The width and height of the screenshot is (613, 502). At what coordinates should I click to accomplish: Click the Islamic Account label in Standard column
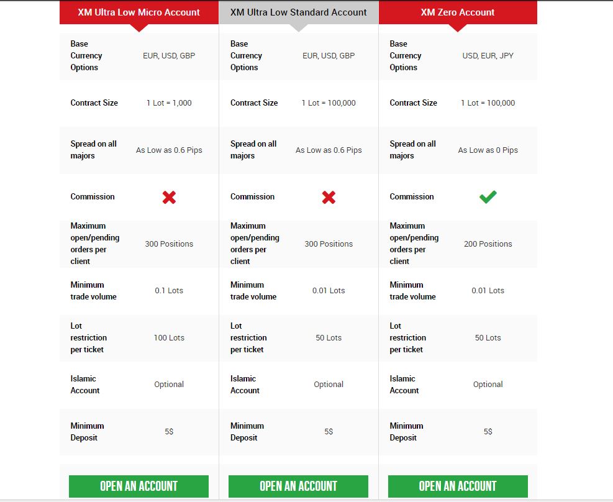tap(245, 385)
